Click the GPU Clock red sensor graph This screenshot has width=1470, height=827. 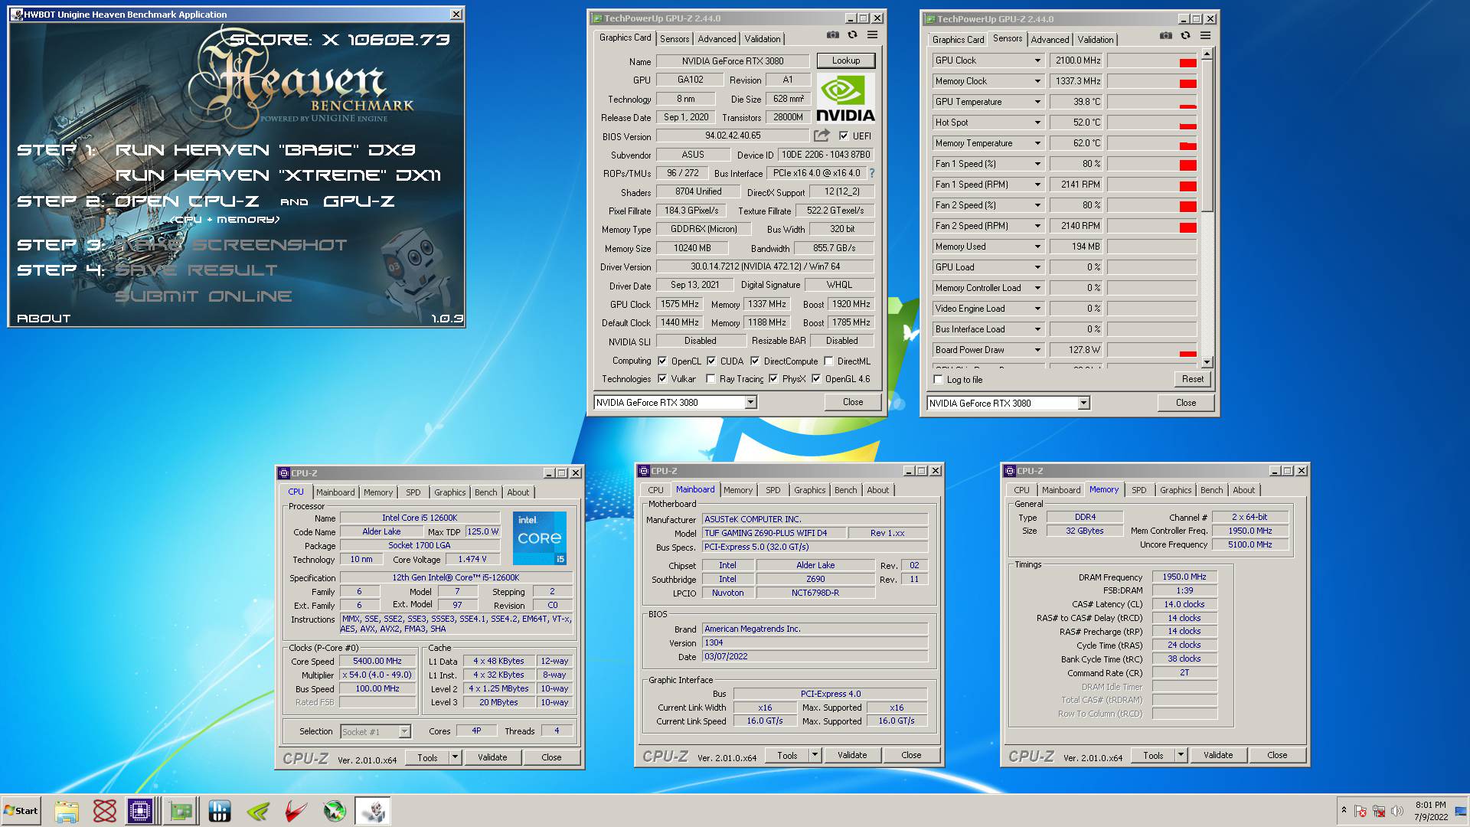point(1151,60)
